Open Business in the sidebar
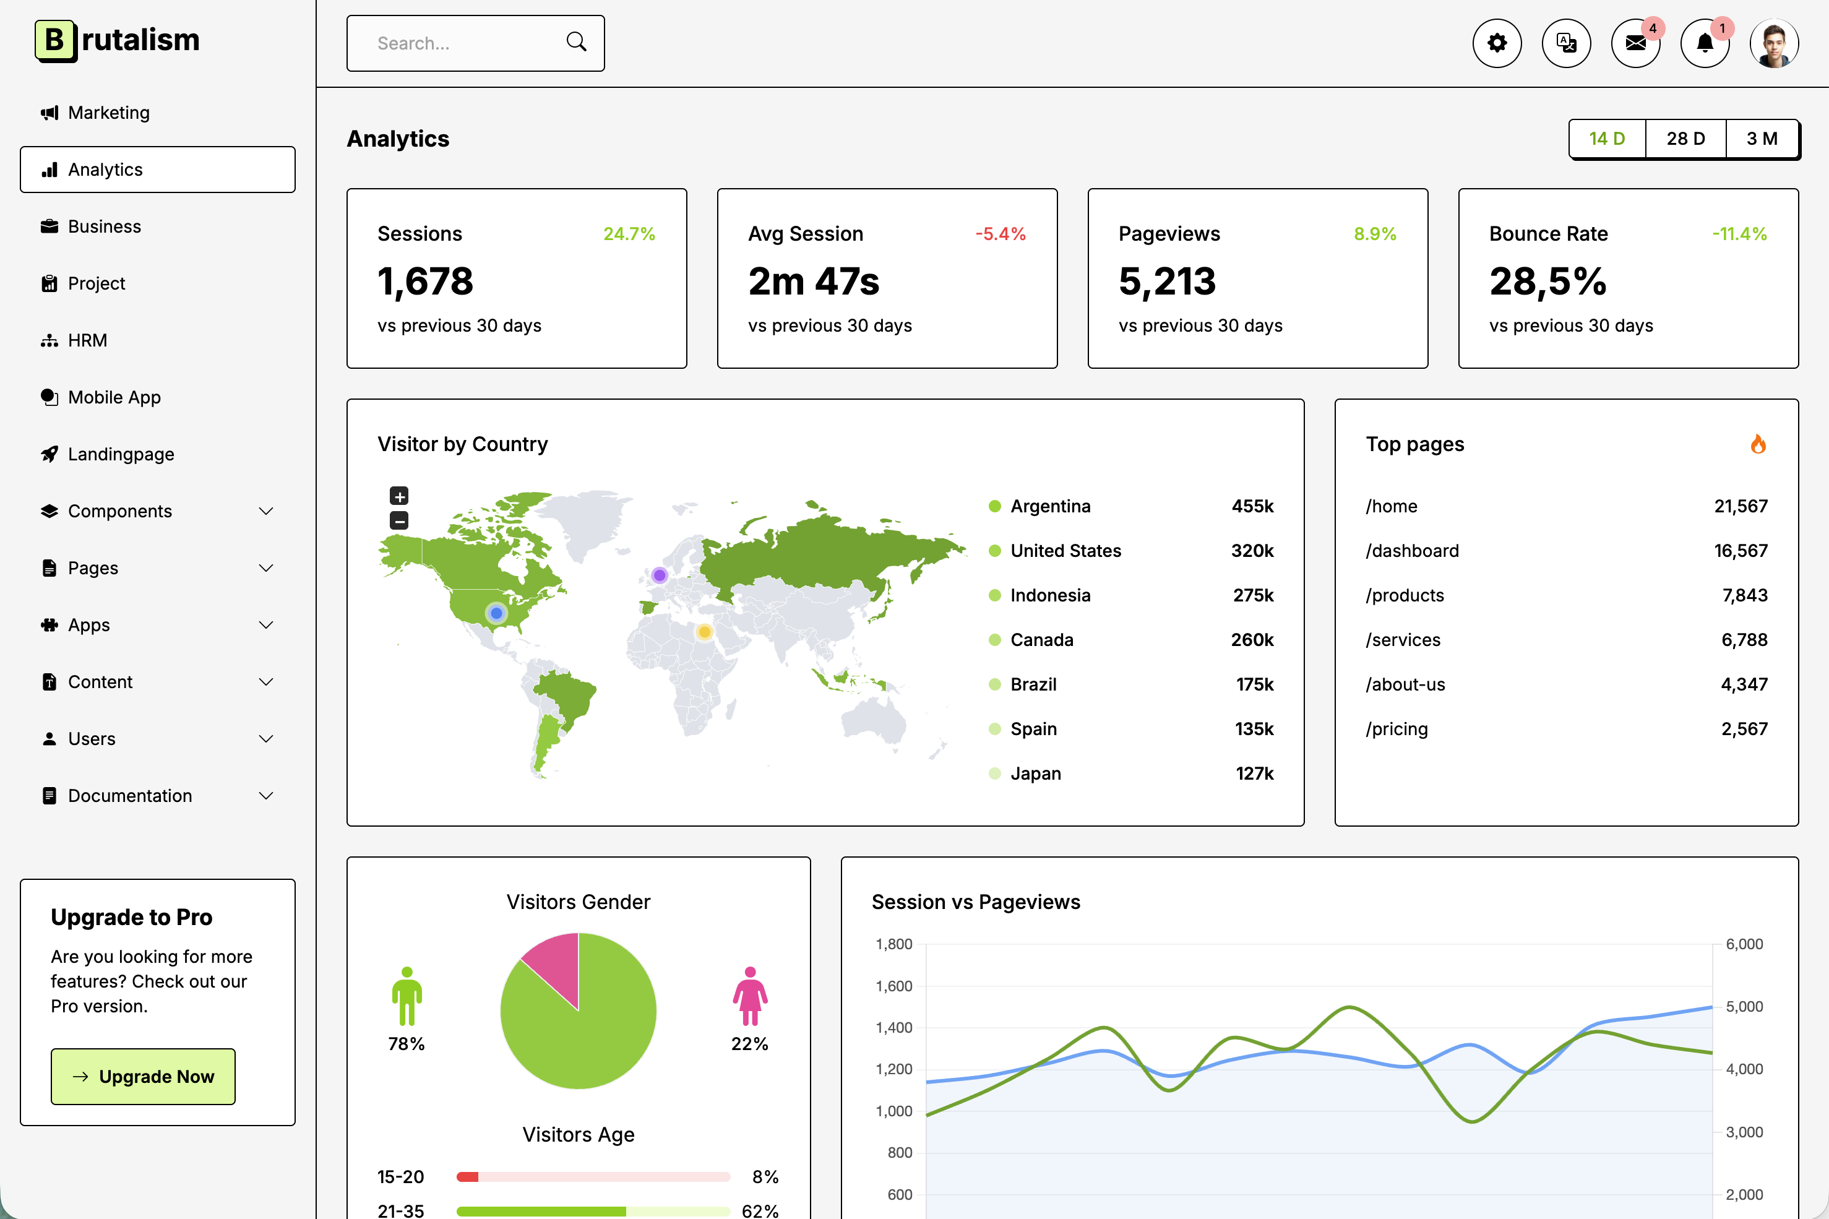This screenshot has height=1219, width=1829. pos(157,227)
